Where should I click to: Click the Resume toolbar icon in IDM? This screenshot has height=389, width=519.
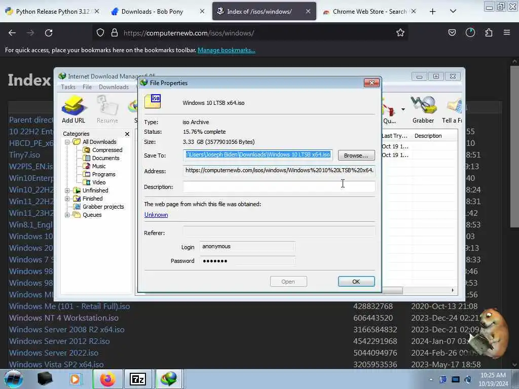107,109
